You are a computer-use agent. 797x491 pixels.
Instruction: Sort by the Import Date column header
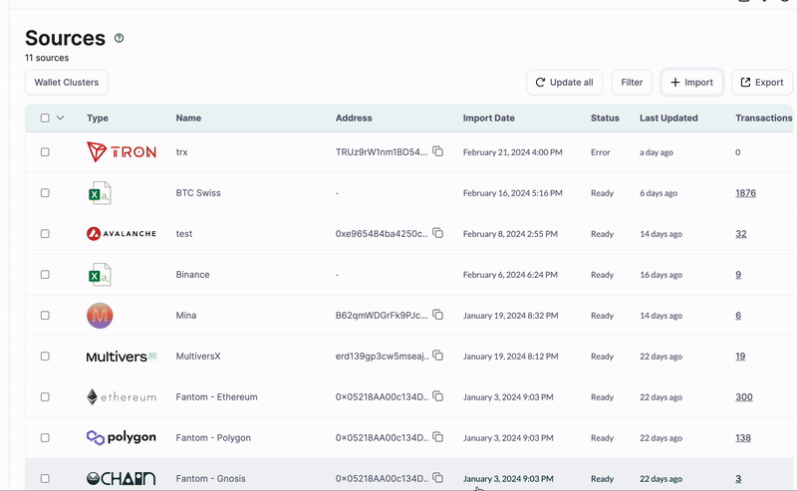pos(489,118)
